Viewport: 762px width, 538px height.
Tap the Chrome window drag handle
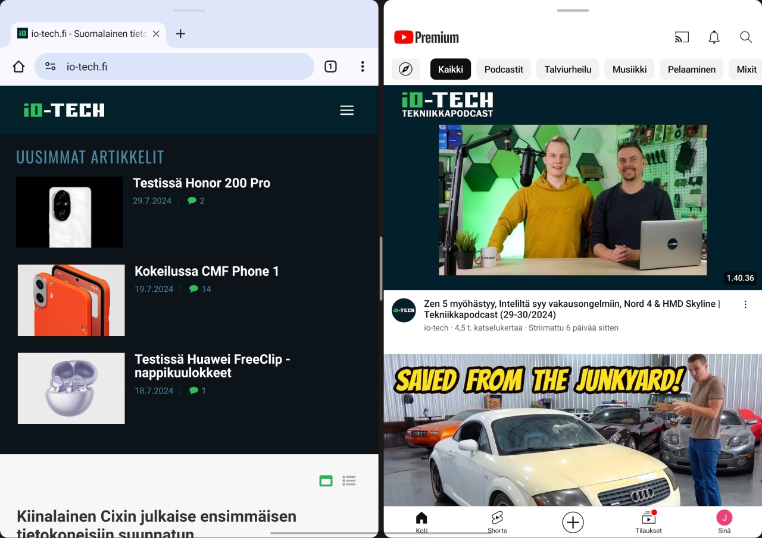point(189,10)
